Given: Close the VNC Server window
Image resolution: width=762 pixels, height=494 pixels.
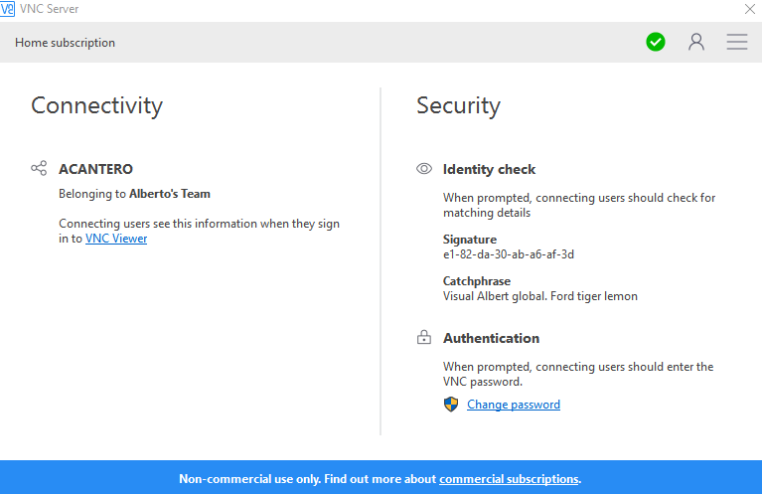Looking at the screenshot, I should [750, 9].
